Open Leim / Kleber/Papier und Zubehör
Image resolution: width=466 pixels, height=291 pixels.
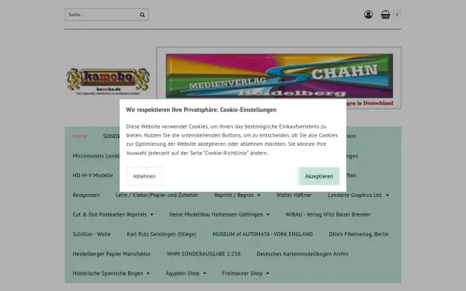point(157,195)
